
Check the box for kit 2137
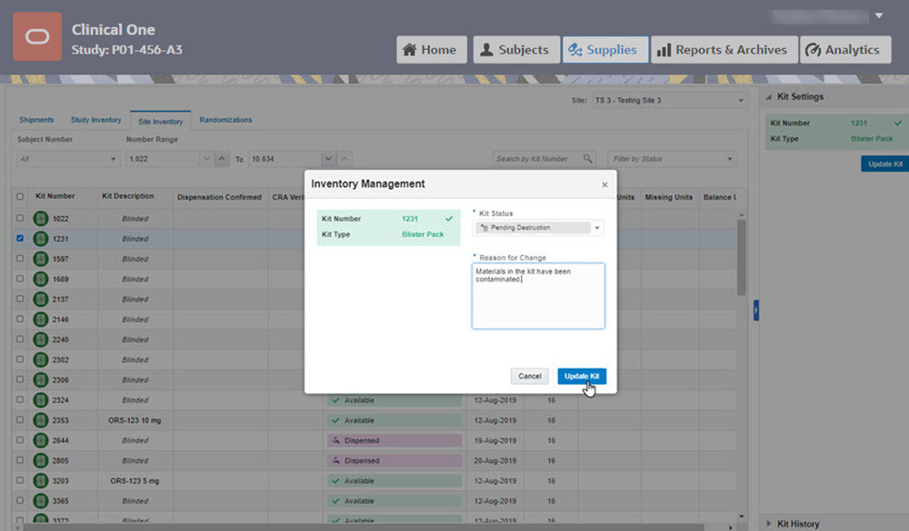20,299
